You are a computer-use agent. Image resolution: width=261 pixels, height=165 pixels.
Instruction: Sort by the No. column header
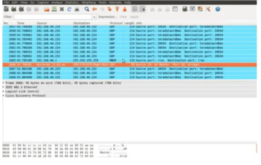(6, 23)
